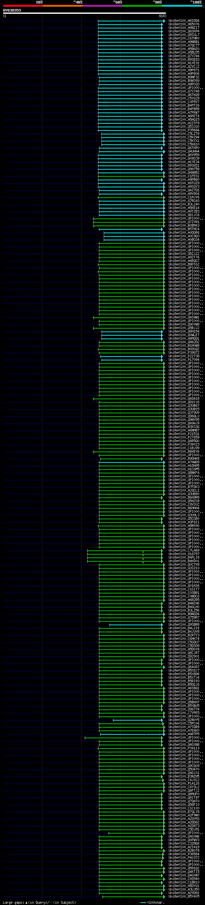Select hit label UniRef100_B9N769
This screenshot has width=205, height=905.
click(x=184, y=81)
